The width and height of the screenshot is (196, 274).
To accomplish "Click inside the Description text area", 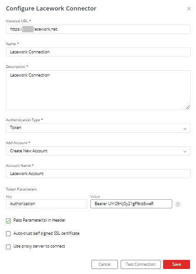I will (98, 90).
